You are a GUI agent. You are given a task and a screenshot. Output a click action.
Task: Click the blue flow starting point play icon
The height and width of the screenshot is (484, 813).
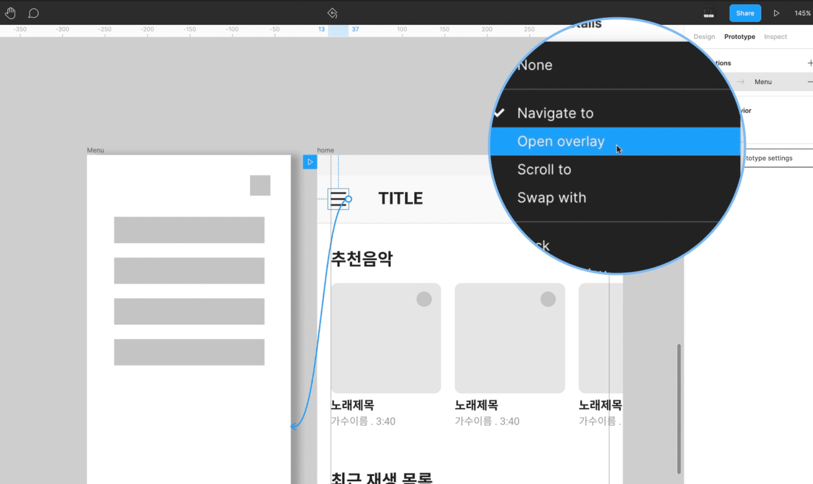point(310,162)
